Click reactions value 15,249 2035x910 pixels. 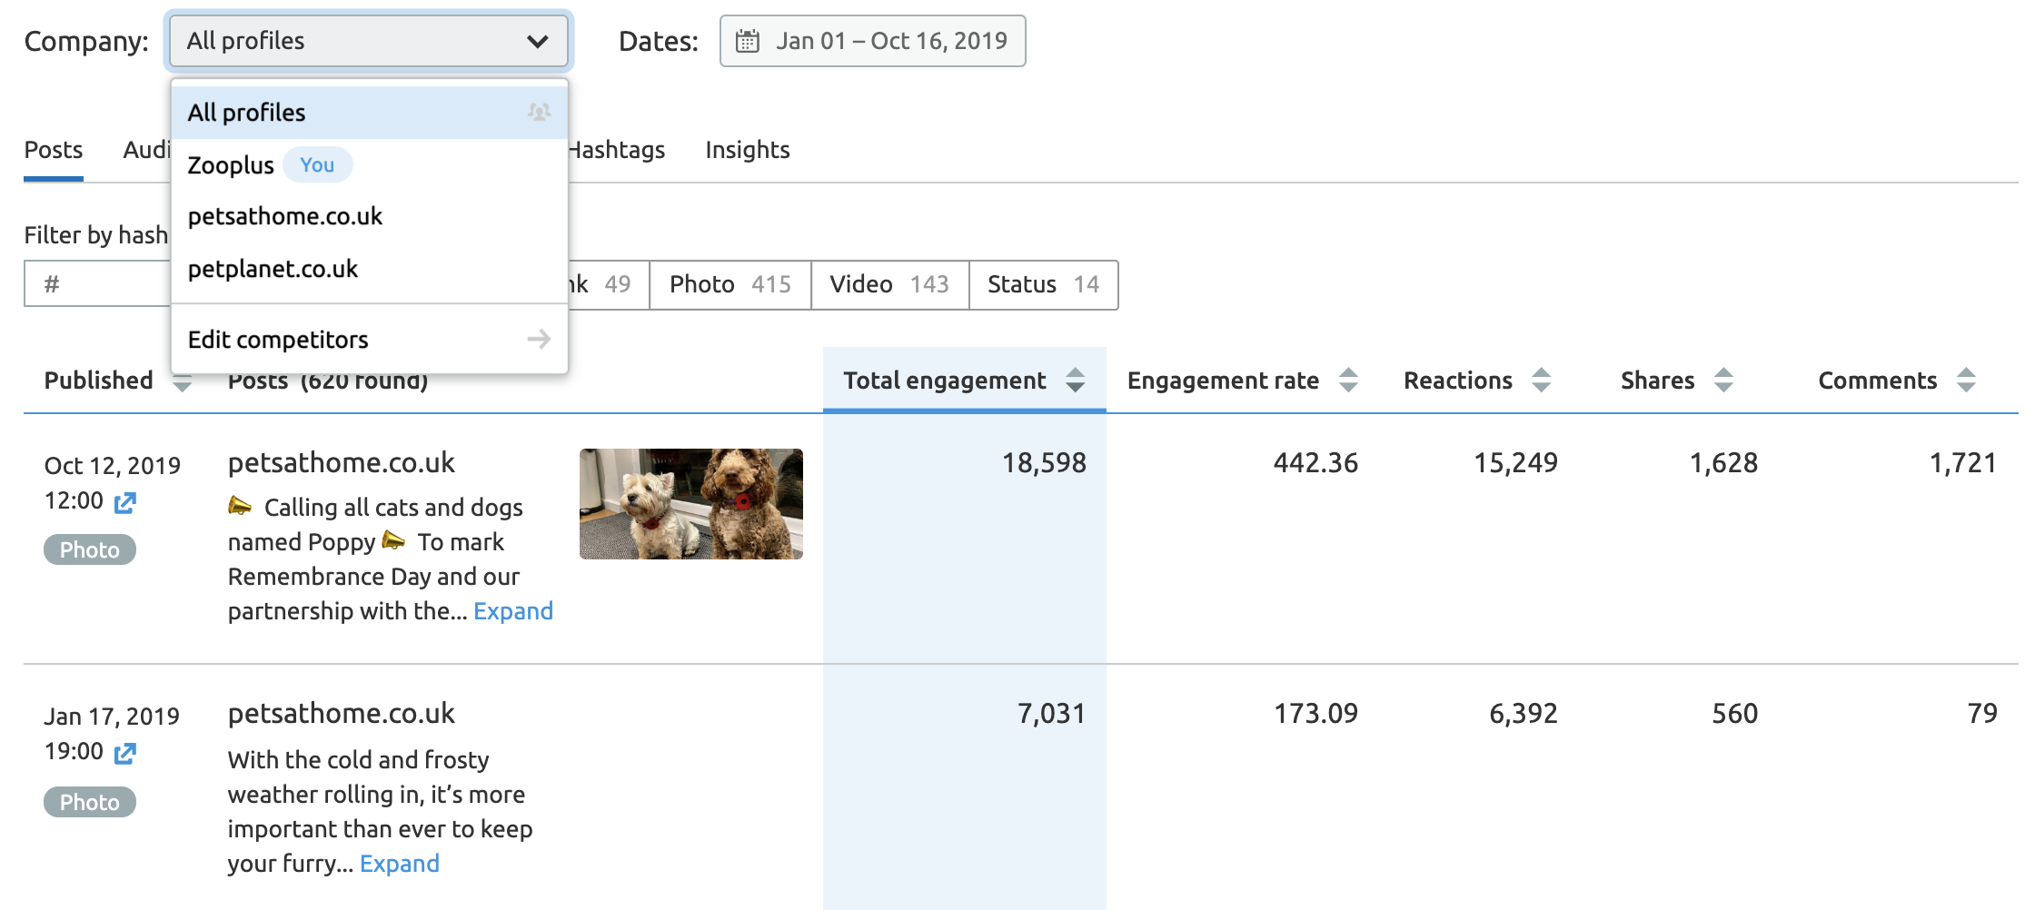point(1515,463)
